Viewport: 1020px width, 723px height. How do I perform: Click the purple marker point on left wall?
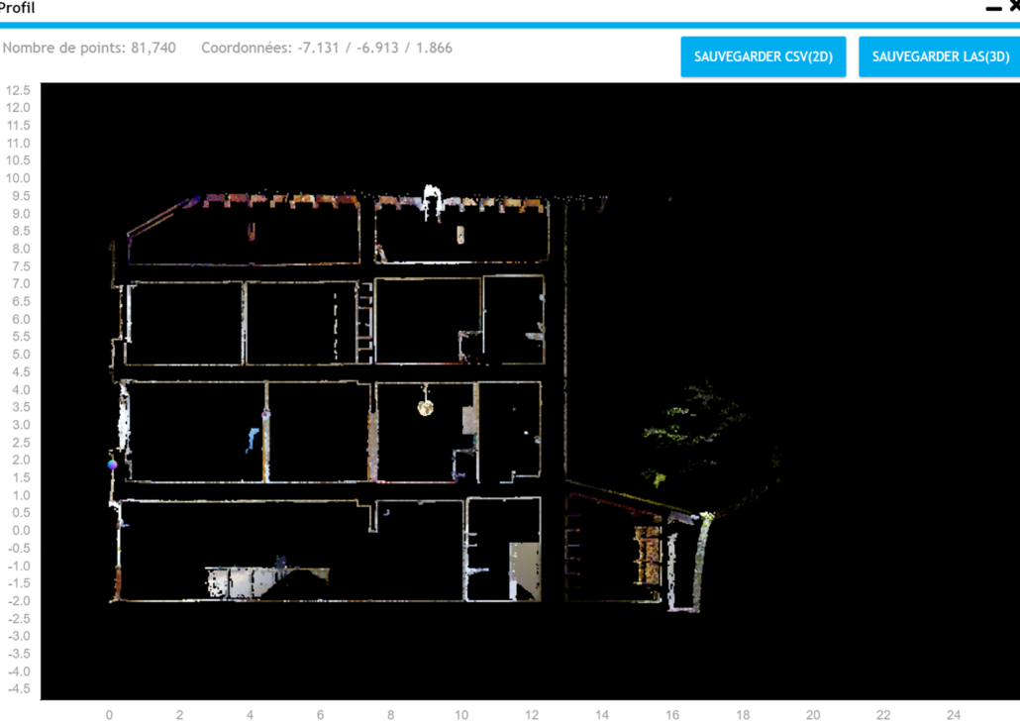coord(112,465)
